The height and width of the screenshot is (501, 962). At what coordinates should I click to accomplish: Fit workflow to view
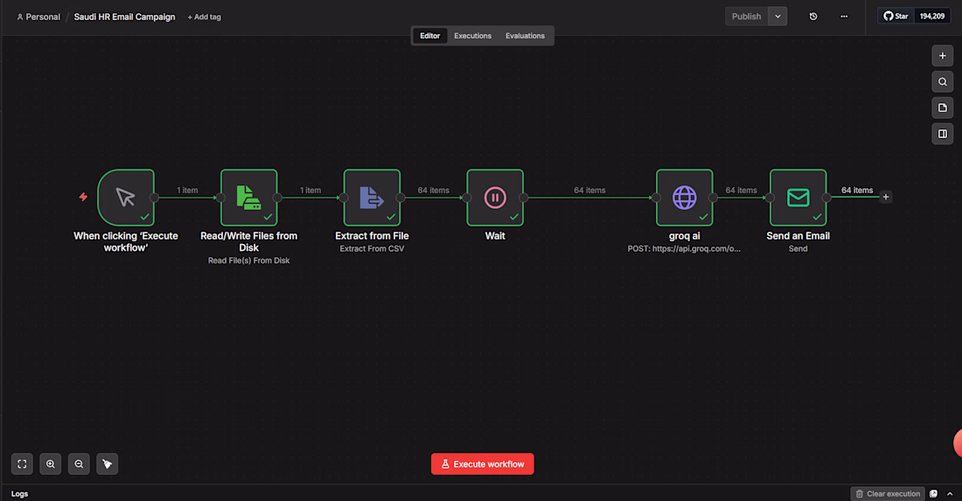22,464
